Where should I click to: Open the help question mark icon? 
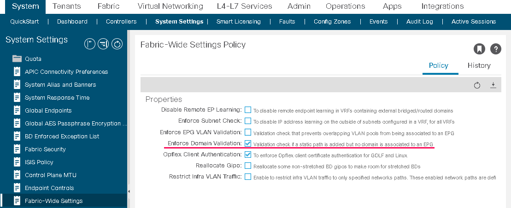coord(495,49)
